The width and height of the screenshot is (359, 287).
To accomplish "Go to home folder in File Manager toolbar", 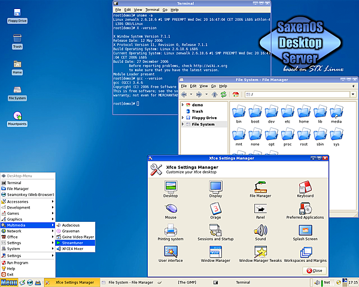I will click(x=236, y=94).
